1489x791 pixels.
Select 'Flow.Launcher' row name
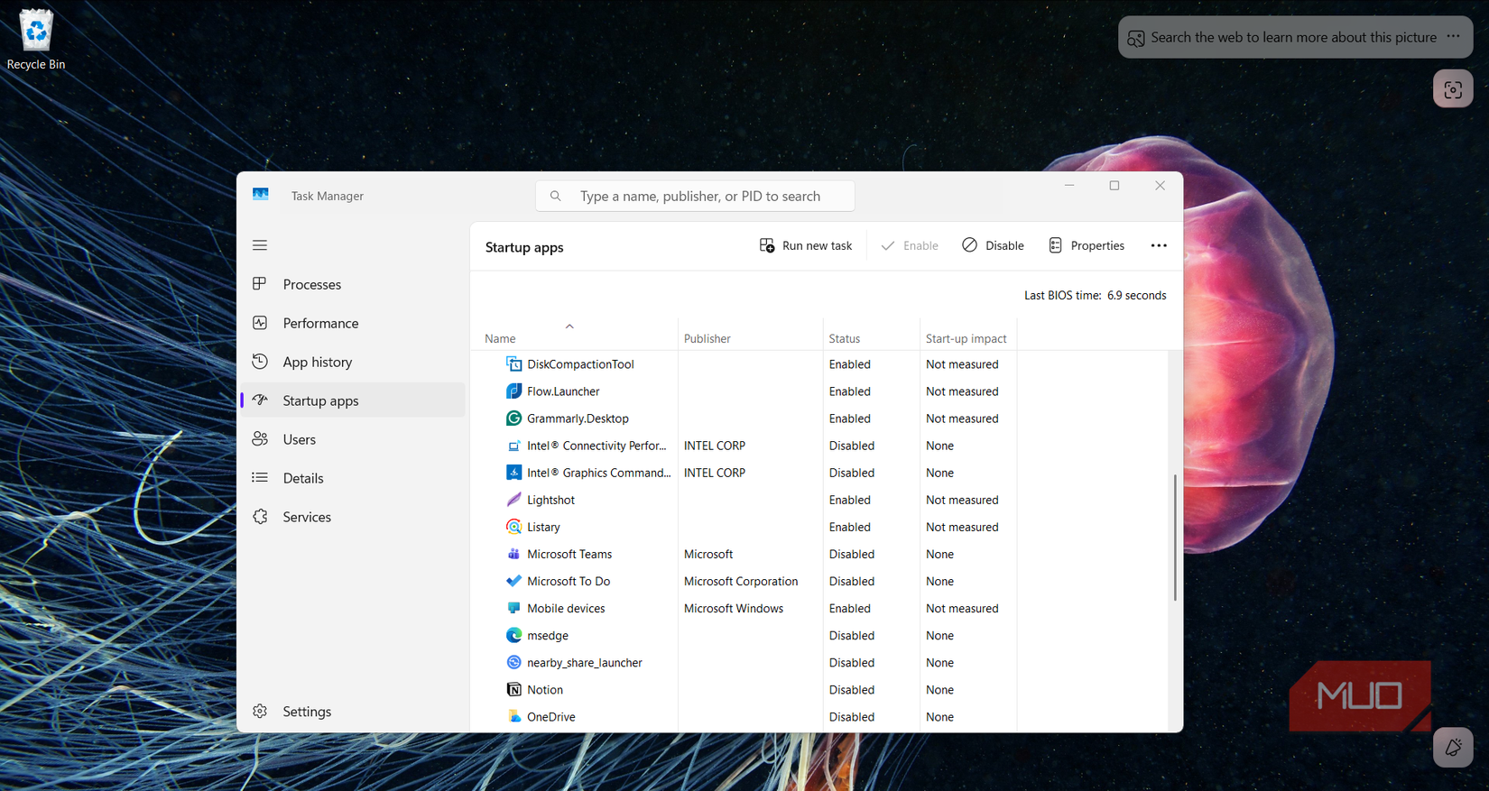point(563,391)
